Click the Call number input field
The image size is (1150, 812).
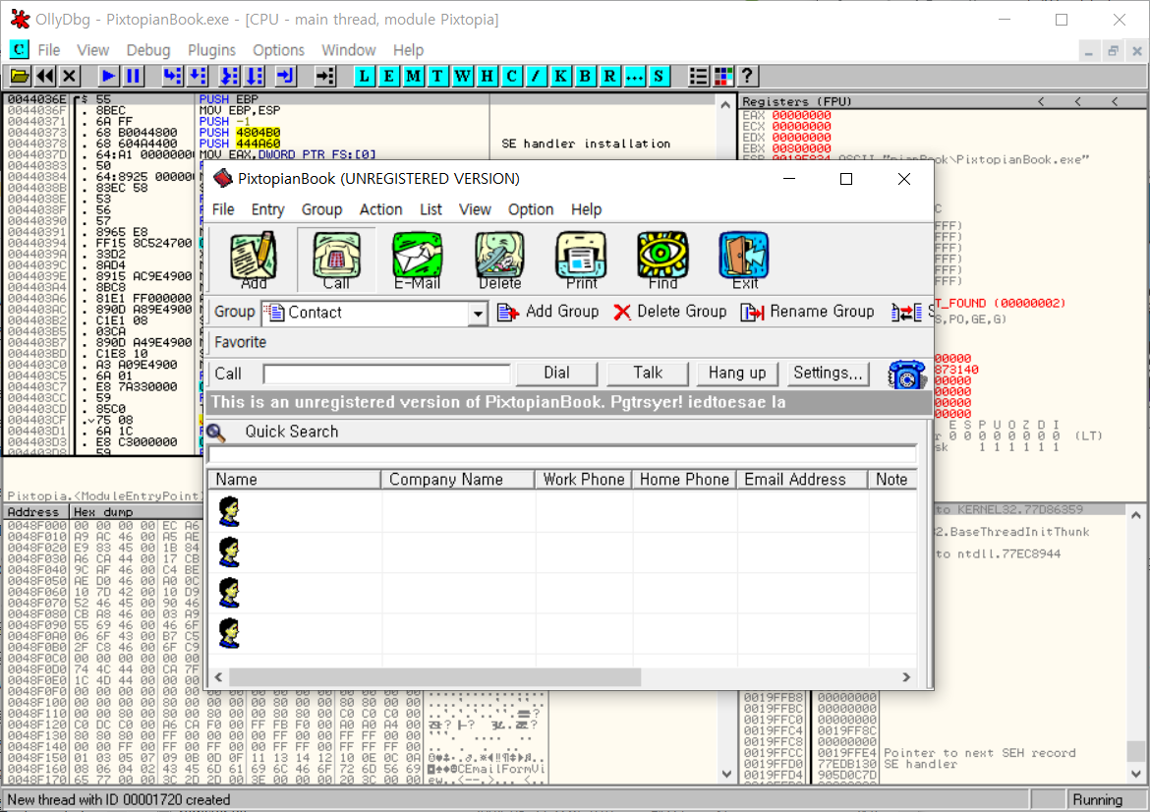pos(386,375)
